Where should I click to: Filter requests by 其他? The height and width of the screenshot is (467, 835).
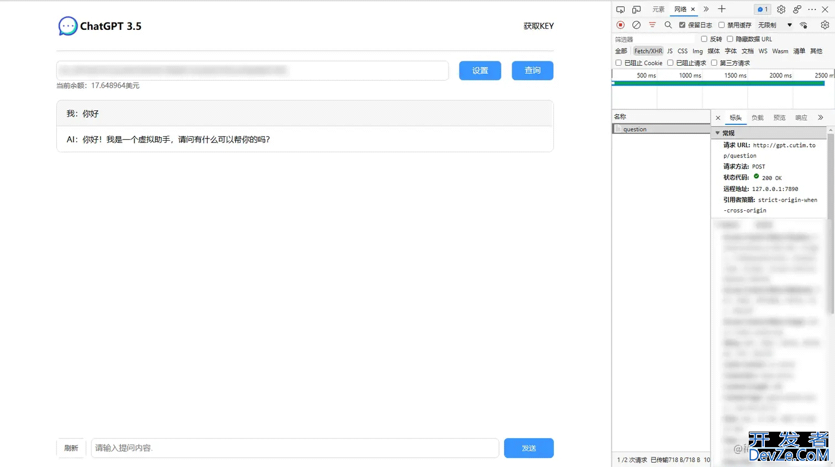[x=816, y=51]
